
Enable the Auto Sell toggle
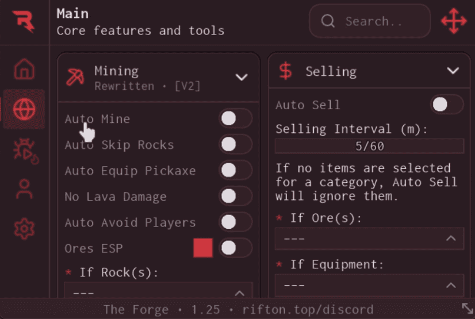pos(447,105)
